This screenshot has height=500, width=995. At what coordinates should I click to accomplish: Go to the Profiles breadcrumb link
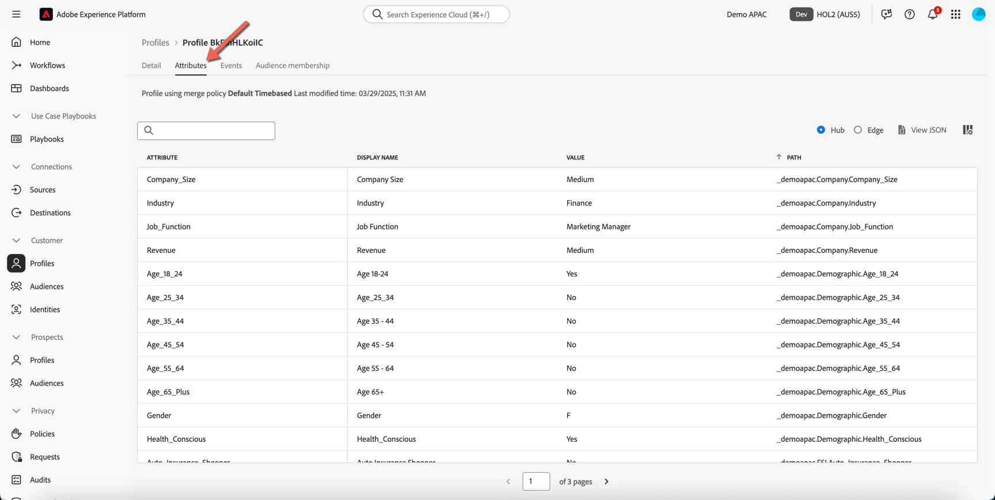[155, 43]
